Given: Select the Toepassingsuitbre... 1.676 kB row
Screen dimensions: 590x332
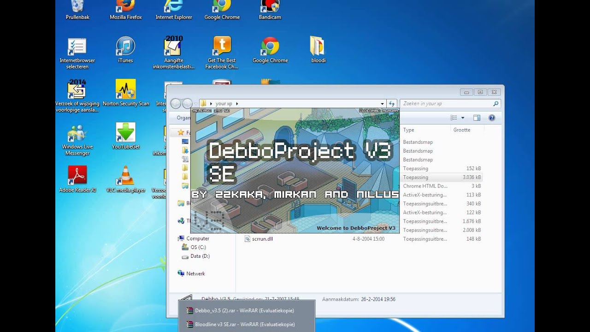Looking at the screenshot, I should pyautogui.click(x=442, y=221).
